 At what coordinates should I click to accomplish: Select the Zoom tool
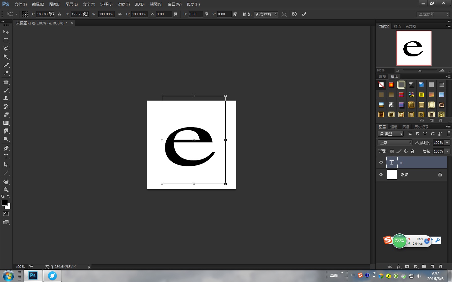coord(6,190)
